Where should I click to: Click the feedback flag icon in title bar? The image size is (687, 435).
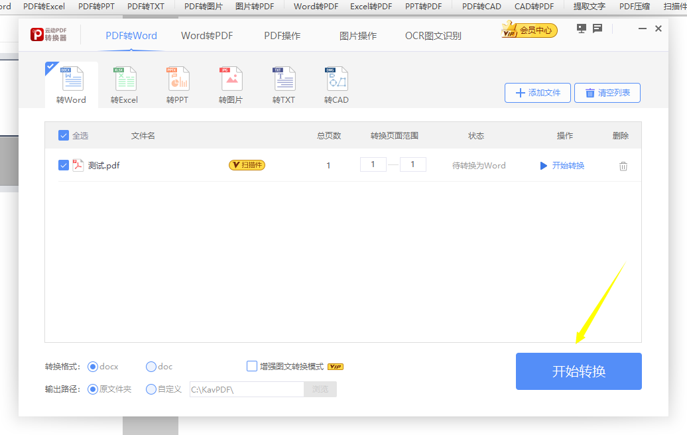pyautogui.click(x=597, y=29)
